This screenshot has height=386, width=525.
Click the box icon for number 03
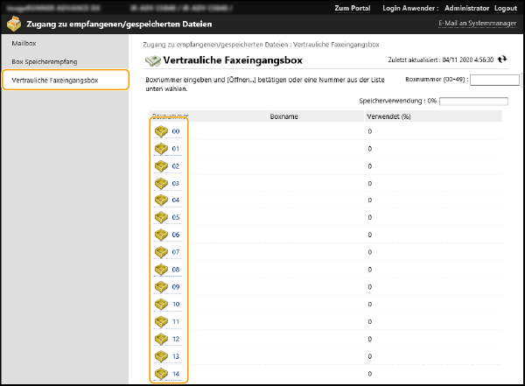click(161, 183)
